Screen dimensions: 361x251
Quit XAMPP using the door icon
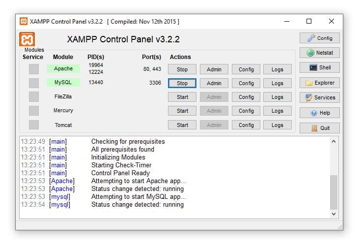(x=319, y=128)
